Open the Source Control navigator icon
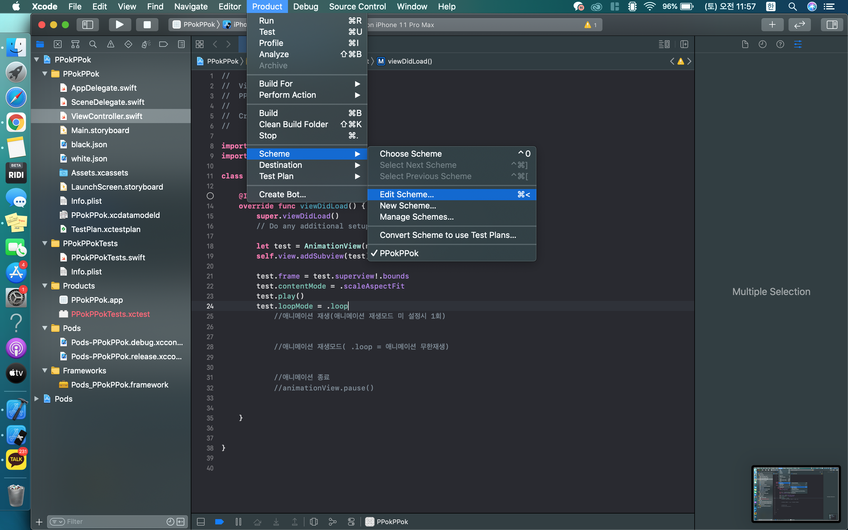The image size is (848, 530). point(58,44)
